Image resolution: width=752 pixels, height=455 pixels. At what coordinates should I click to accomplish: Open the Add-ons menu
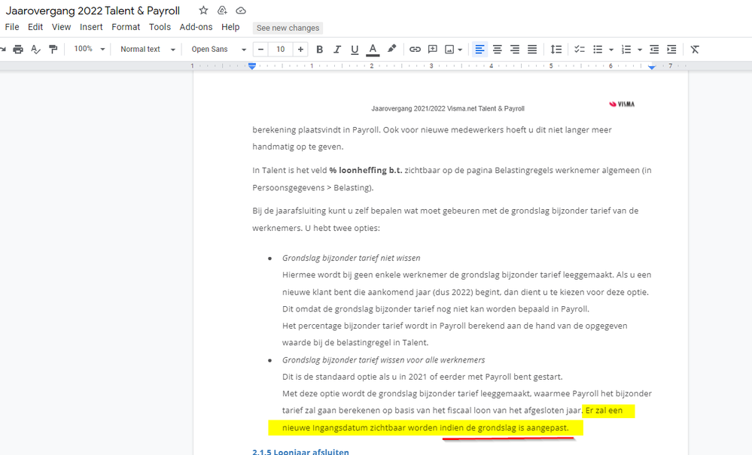click(196, 27)
